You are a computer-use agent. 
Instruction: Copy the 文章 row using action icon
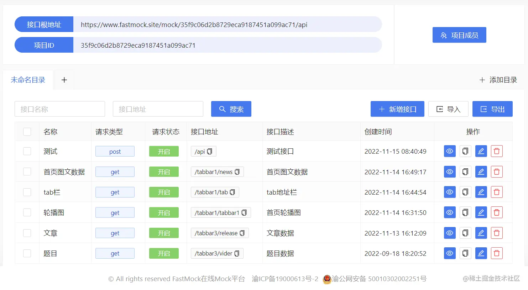pos(465,233)
